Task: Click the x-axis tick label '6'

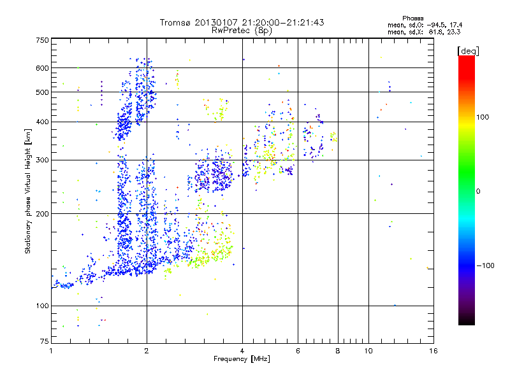Action: click(x=298, y=351)
